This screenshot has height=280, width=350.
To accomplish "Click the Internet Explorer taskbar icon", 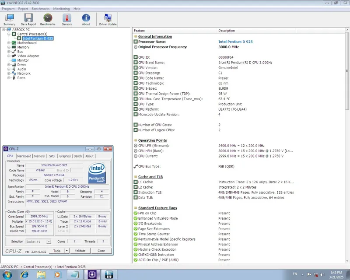I will click(x=24, y=274).
